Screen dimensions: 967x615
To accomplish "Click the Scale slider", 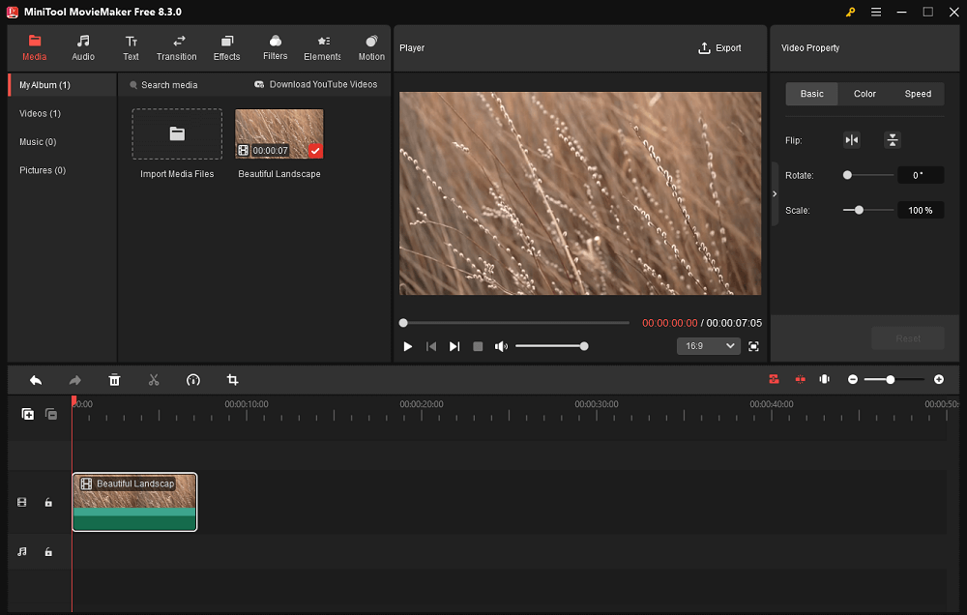I will [x=868, y=211].
